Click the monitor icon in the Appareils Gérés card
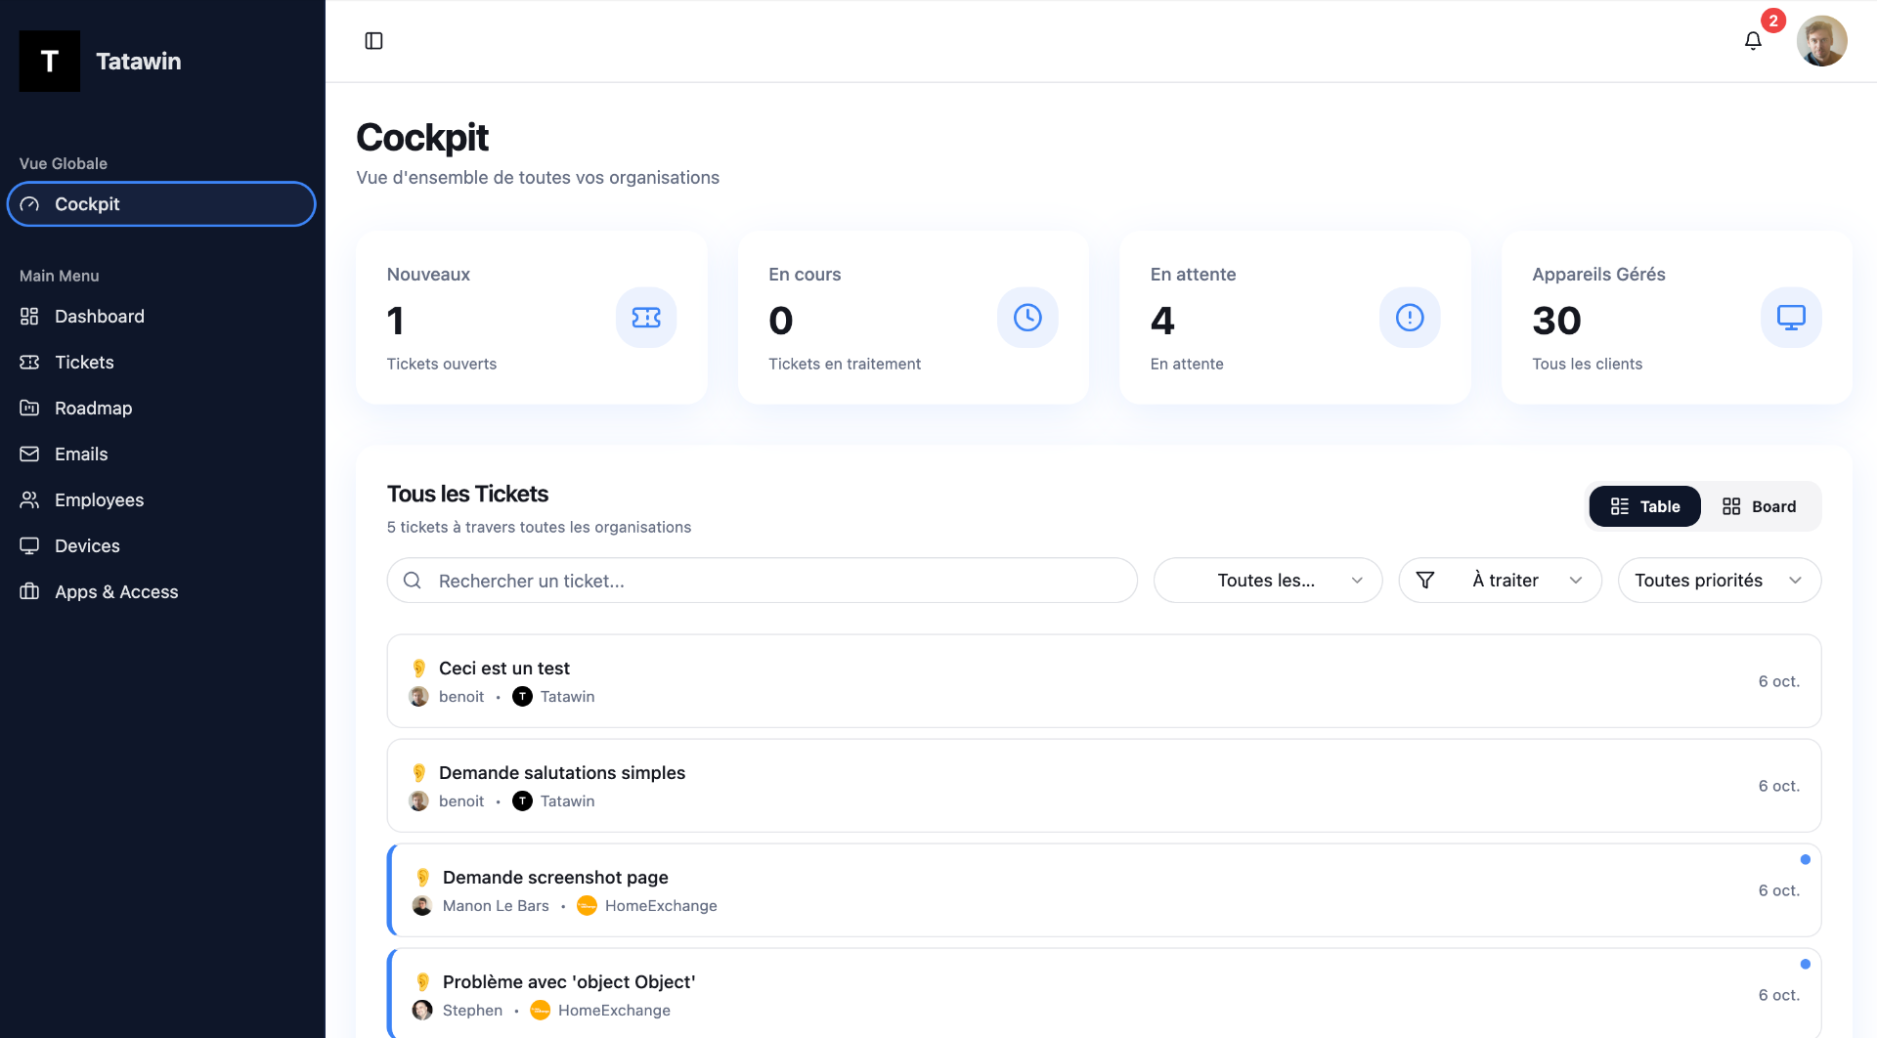This screenshot has width=1877, height=1038. tap(1791, 318)
